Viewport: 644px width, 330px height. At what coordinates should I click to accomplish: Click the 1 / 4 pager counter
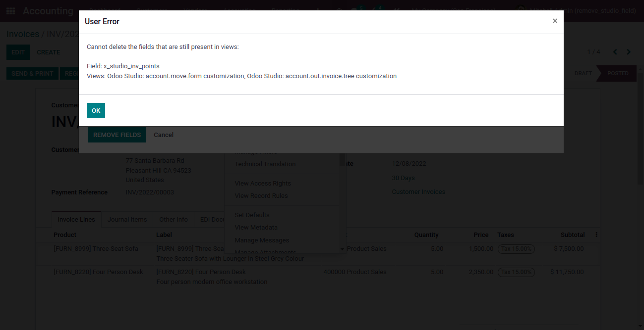[593, 52]
